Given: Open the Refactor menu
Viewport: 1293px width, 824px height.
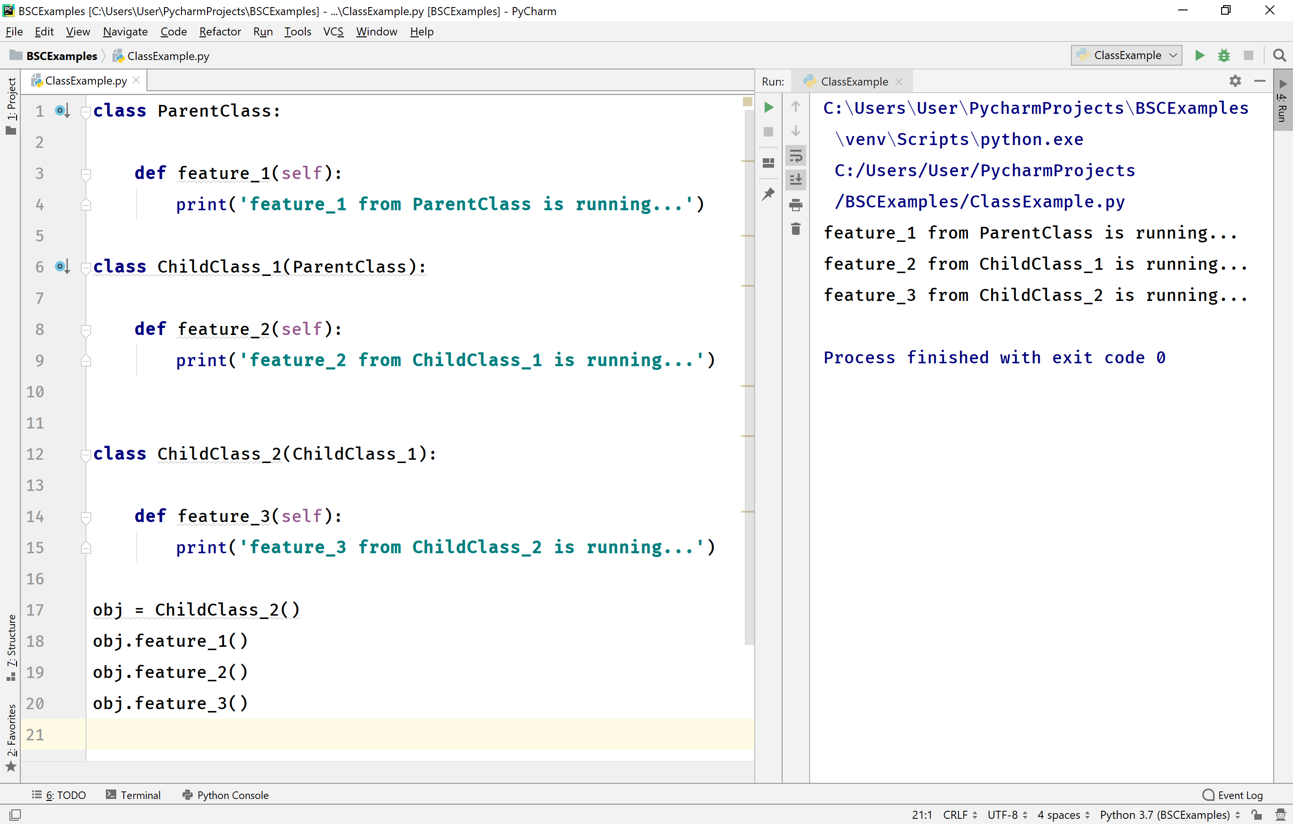Looking at the screenshot, I should 220,32.
